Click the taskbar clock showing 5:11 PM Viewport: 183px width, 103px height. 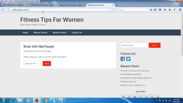[x=176, y=100]
